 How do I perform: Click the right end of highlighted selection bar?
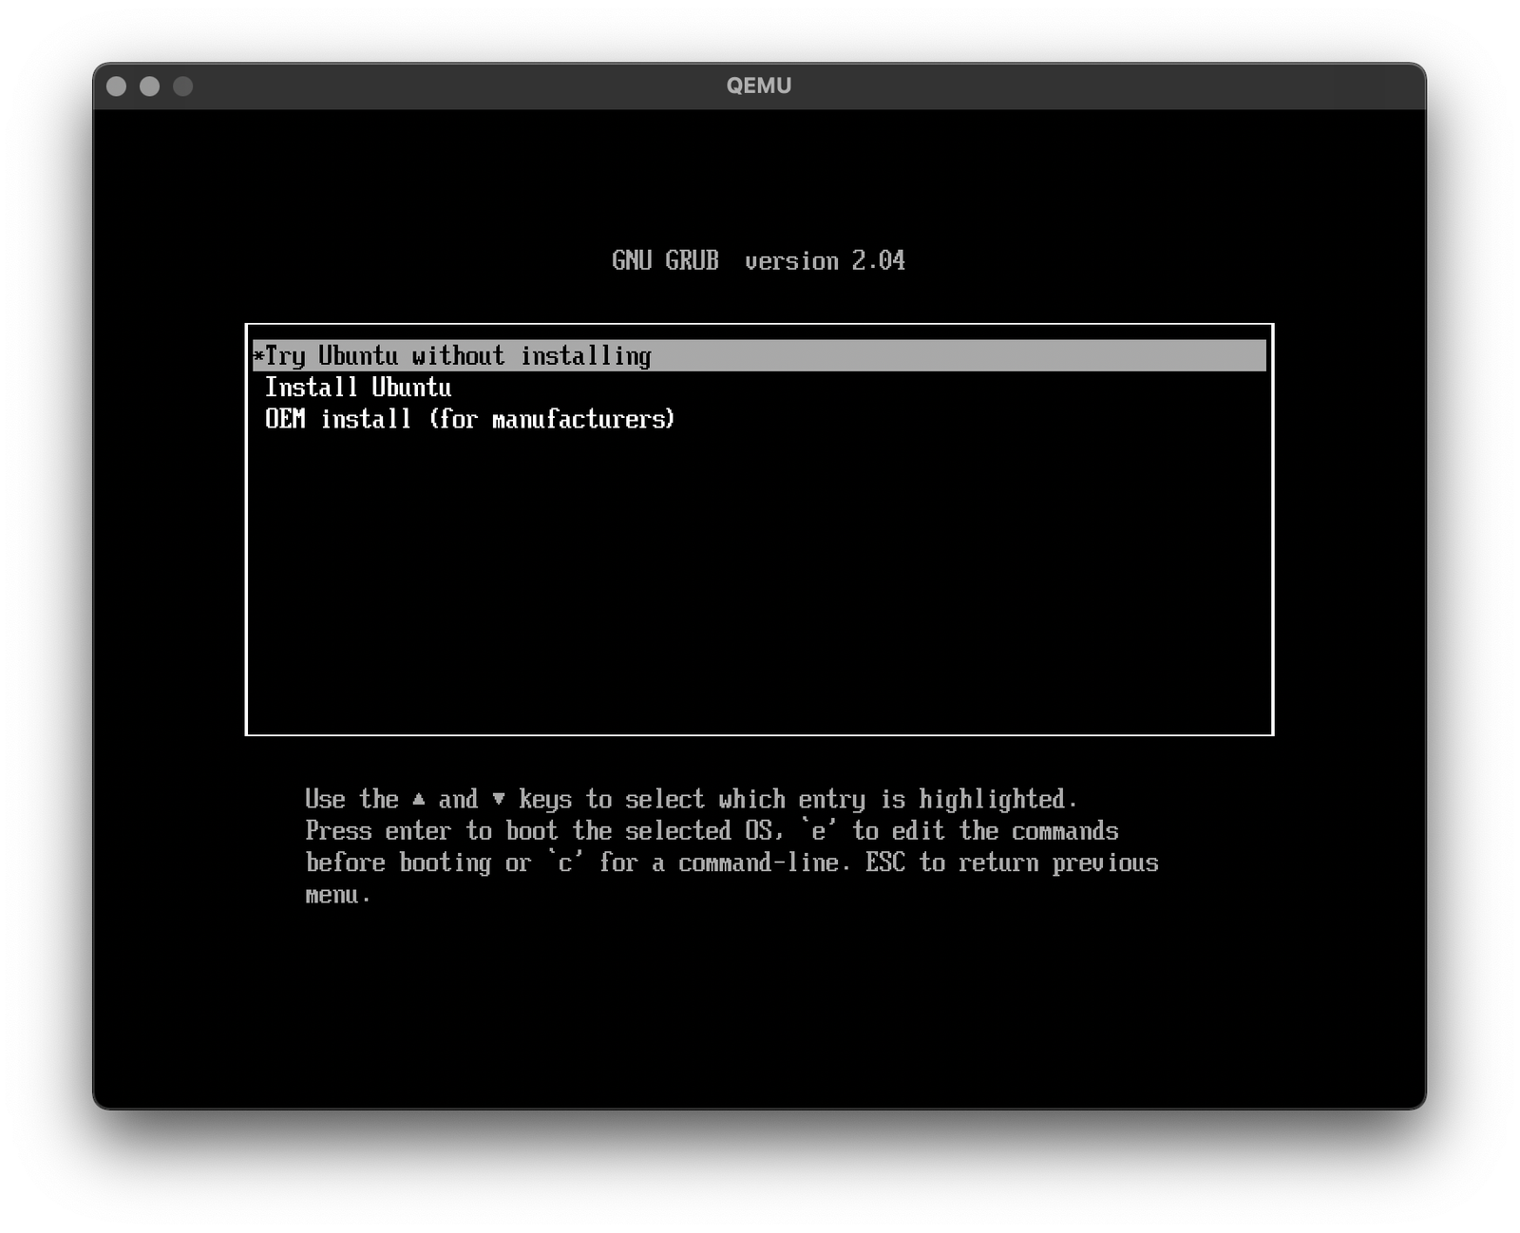(1244, 356)
